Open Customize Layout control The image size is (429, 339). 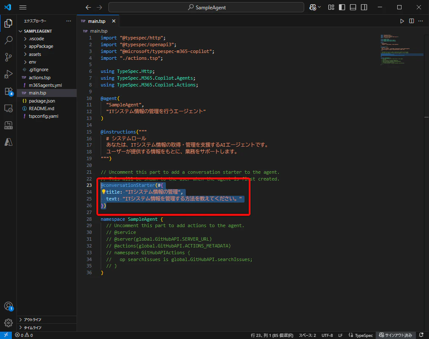[x=331, y=7]
